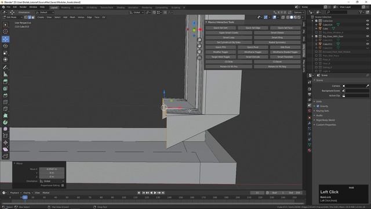This screenshot has height=209, width=371.
Task: Select the active Move tool
Action: [5, 39]
